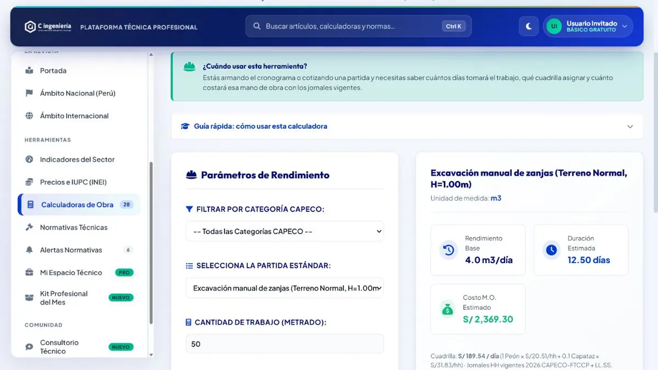
Task: Click the Costo M.O. money bag icon
Action: (x=448, y=309)
